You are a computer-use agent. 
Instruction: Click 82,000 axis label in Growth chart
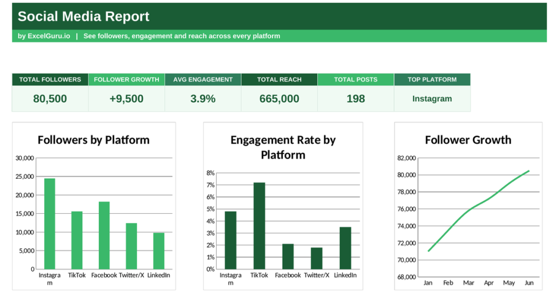(406, 158)
